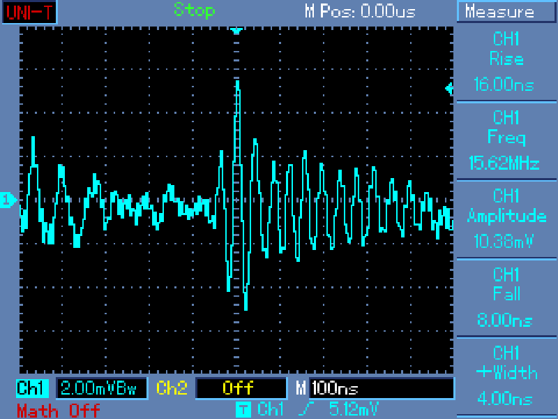Click the 10.38mV amplitude value

click(x=504, y=242)
